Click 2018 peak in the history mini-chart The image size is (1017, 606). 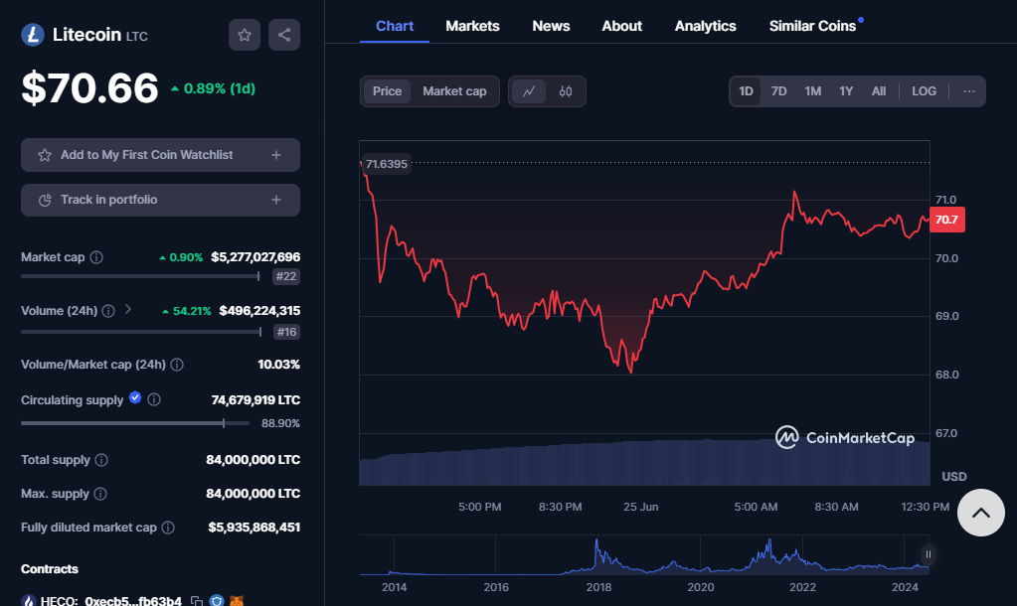[596, 541]
